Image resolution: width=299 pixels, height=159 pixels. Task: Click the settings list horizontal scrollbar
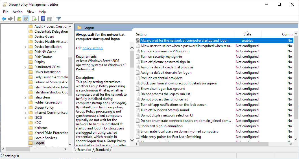pos(203,144)
